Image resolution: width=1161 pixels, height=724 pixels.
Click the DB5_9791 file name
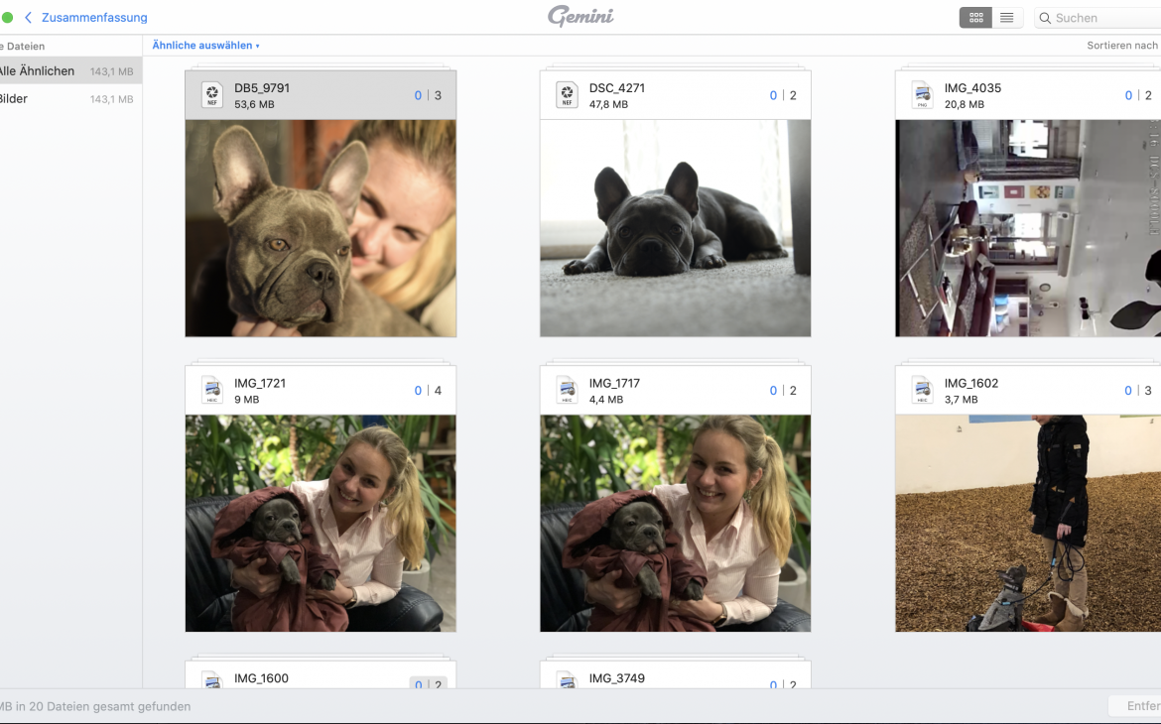coord(261,88)
